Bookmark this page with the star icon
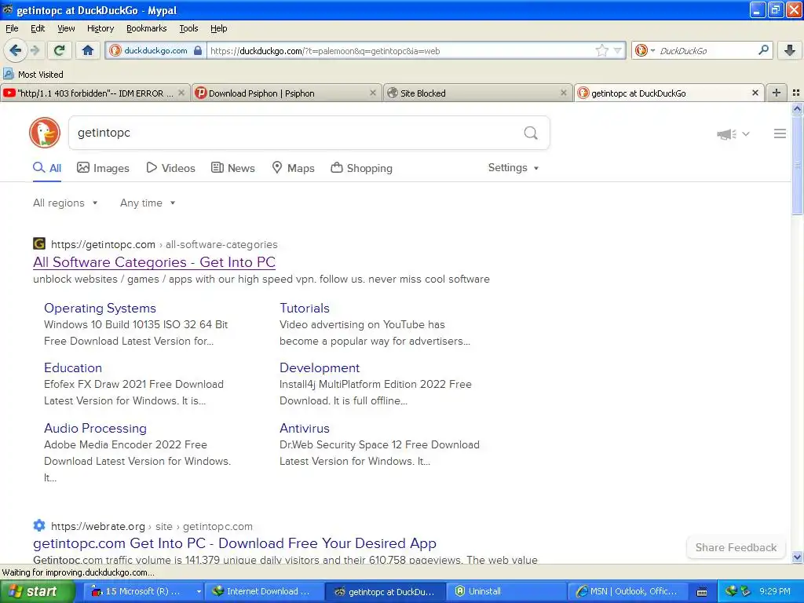This screenshot has width=804, height=603. tap(602, 50)
